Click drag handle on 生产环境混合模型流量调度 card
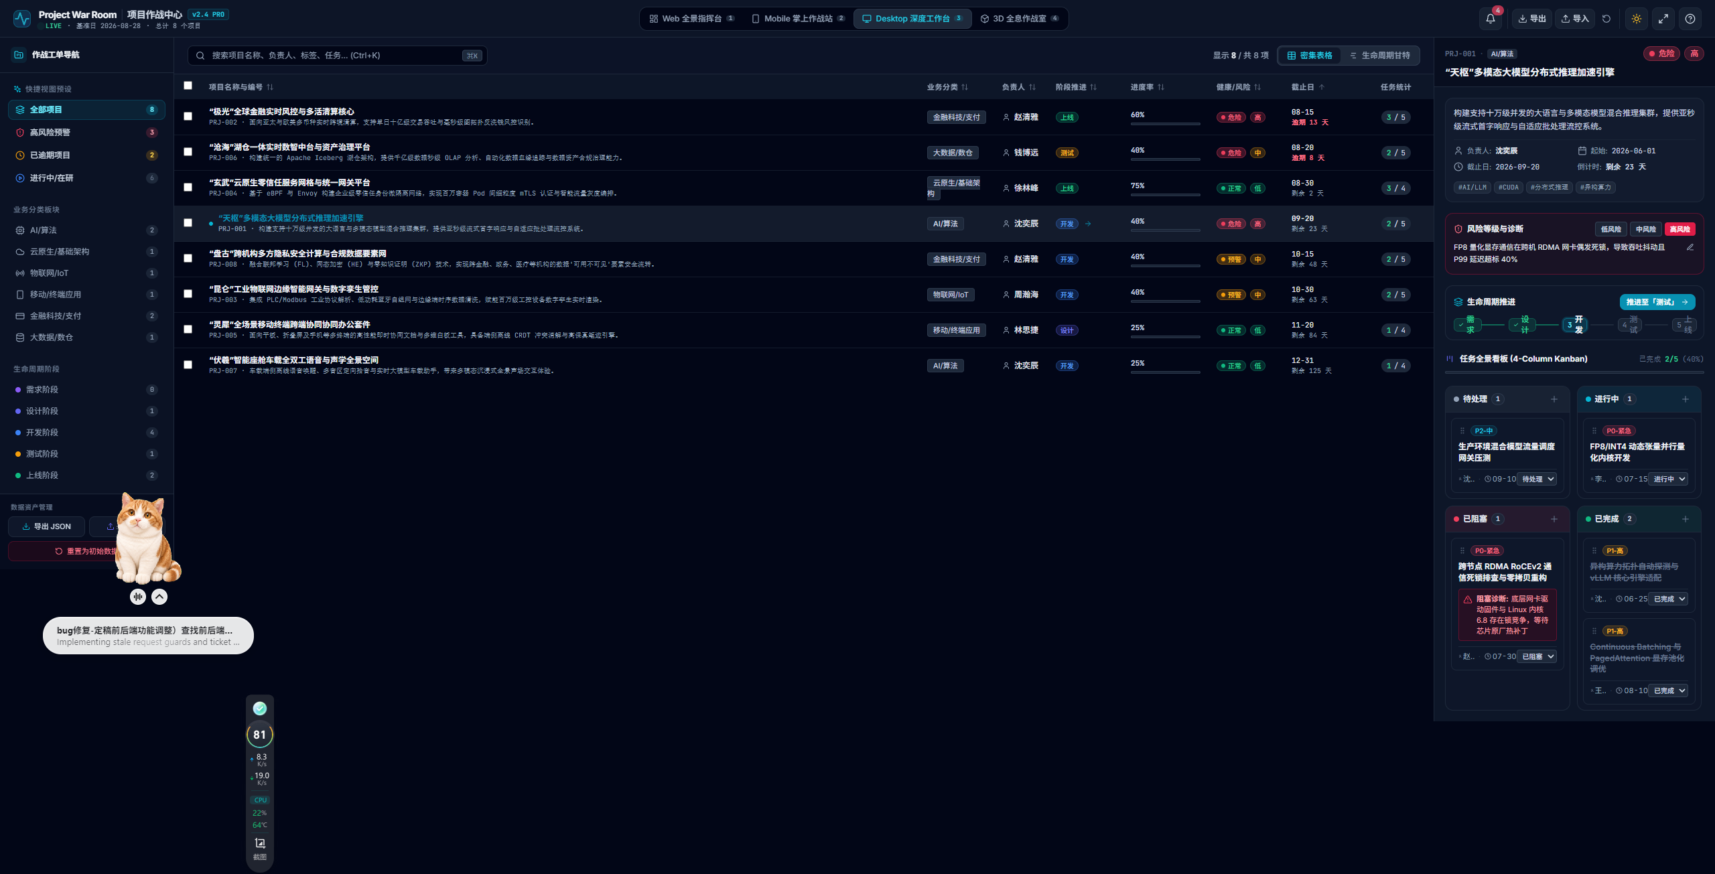The height and width of the screenshot is (874, 1715). [x=1462, y=431]
